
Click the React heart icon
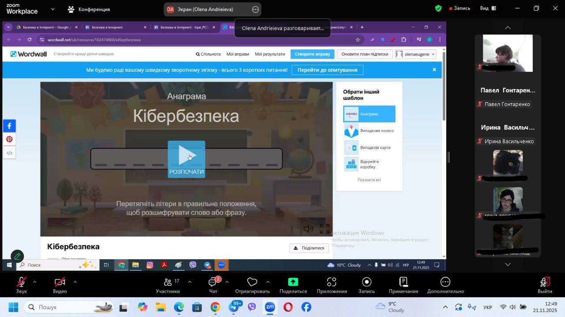[x=252, y=283]
